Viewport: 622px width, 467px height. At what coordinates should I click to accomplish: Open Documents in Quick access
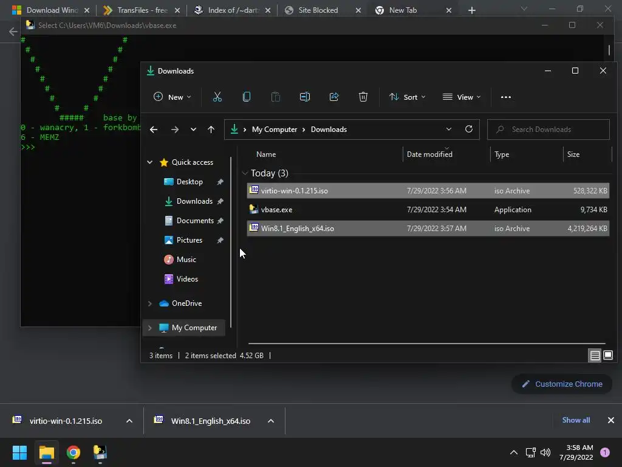(x=194, y=220)
